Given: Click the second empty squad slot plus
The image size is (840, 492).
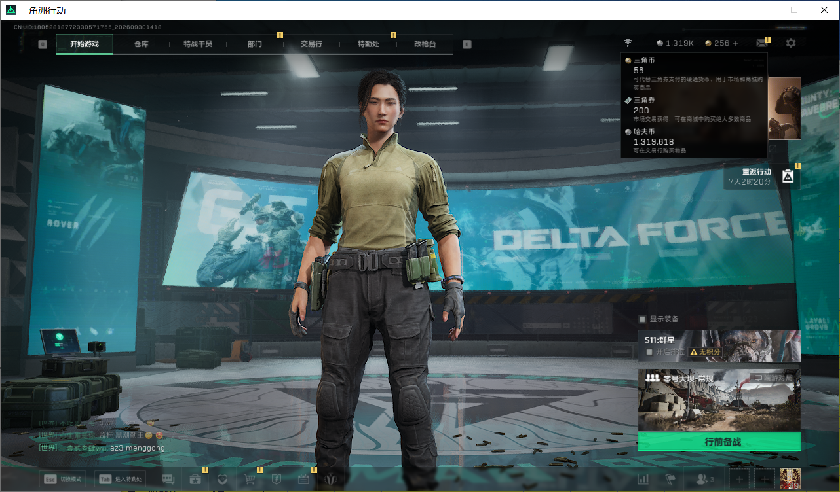Looking at the screenshot, I should tap(765, 480).
